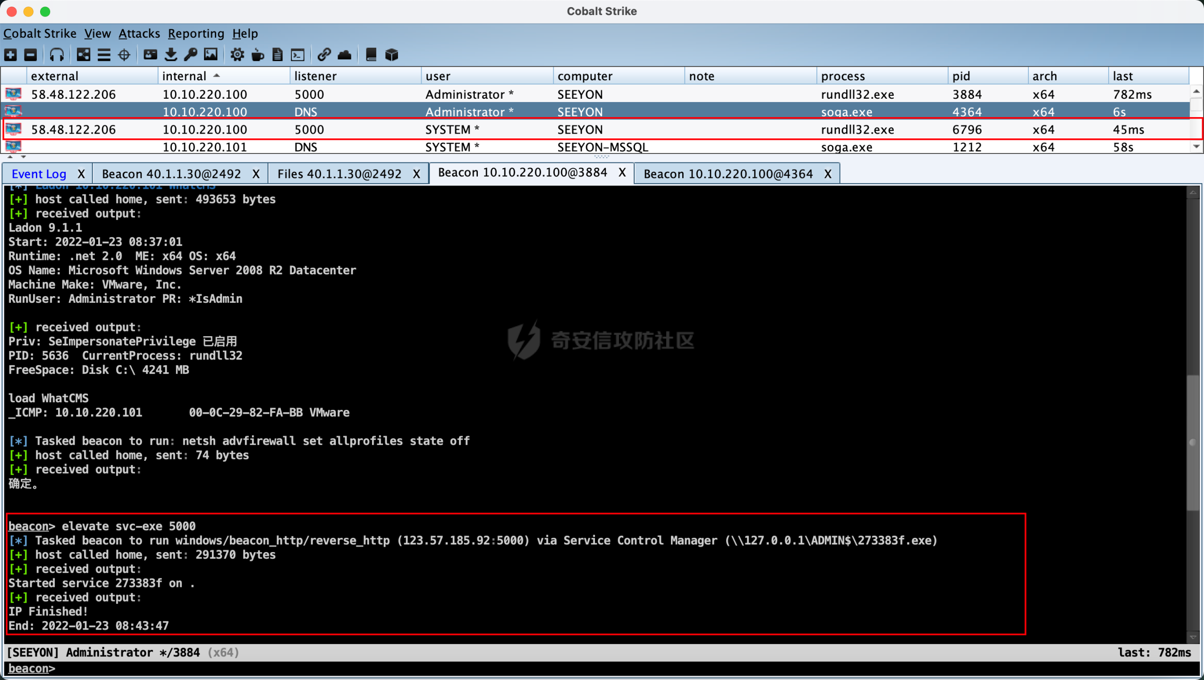The width and height of the screenshot is (1204, 680).
Task: Open the Attacks menu
Action: click(x=139, y=34)
